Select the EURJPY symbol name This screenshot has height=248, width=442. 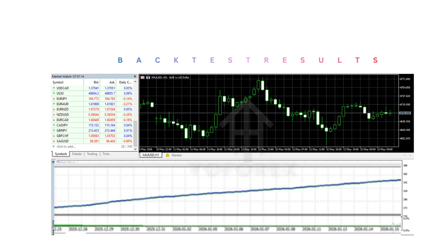coord(62,99)
